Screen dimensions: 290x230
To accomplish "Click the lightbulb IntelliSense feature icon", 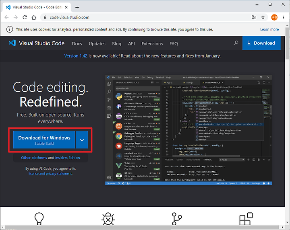I will point(39,219).
